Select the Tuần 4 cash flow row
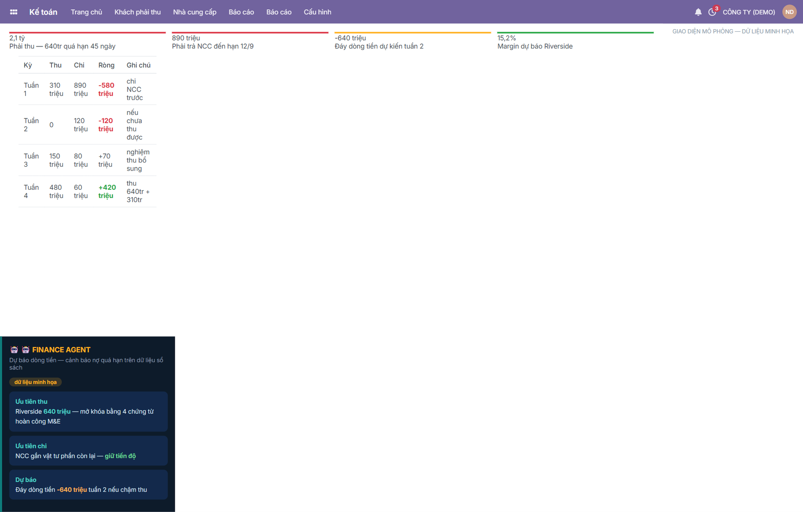The height and width of the screenshot is (512, 803). 87,191
